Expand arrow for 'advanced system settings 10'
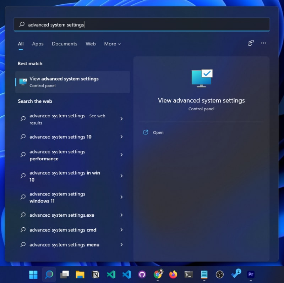284x283 pixels. 121,137
